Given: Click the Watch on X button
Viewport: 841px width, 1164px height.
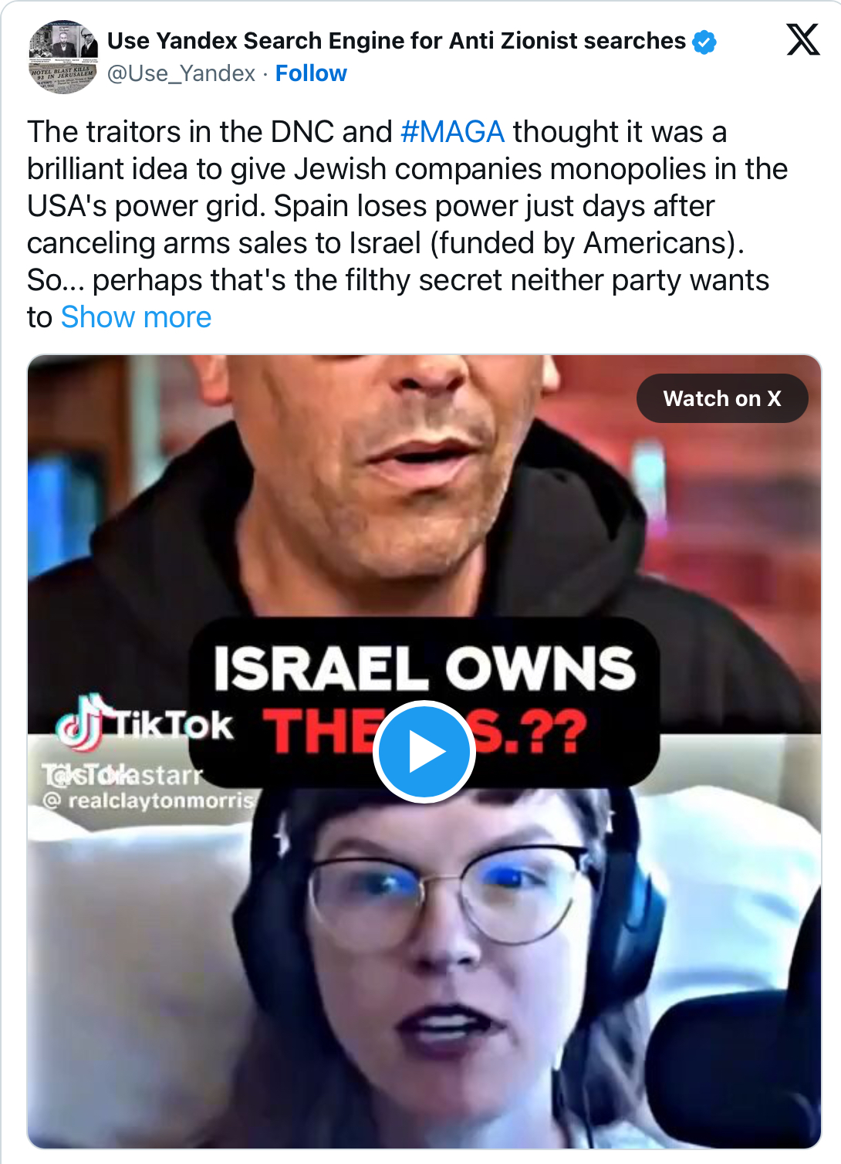Looking at the screenshot, I should [722, 398].
